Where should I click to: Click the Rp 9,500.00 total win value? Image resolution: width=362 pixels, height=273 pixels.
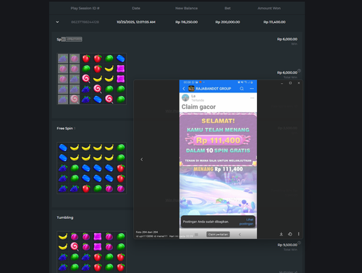tap(287, 245)
